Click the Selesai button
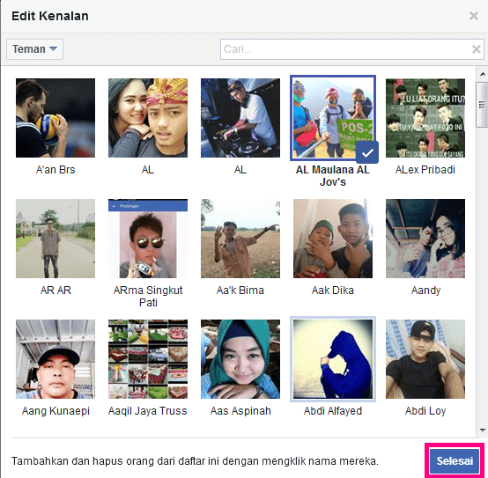This screenshot has width=488, height=478. tap(455, 460)
